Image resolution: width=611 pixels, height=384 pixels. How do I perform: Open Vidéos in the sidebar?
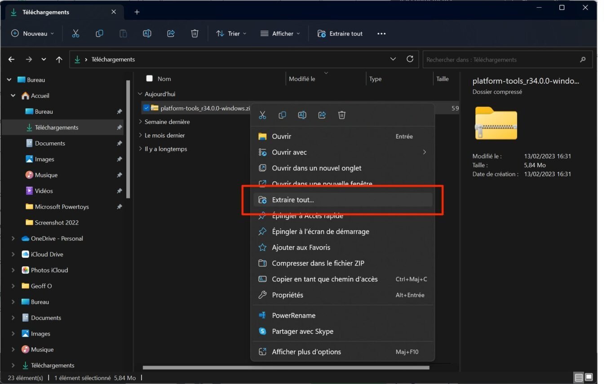point(44,191)
